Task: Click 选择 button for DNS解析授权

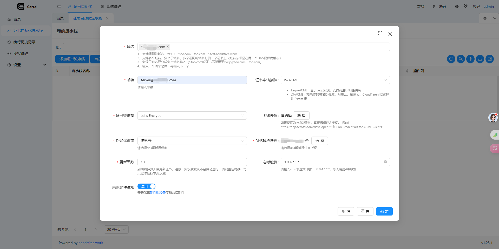Action: click(x=320, y=141)
